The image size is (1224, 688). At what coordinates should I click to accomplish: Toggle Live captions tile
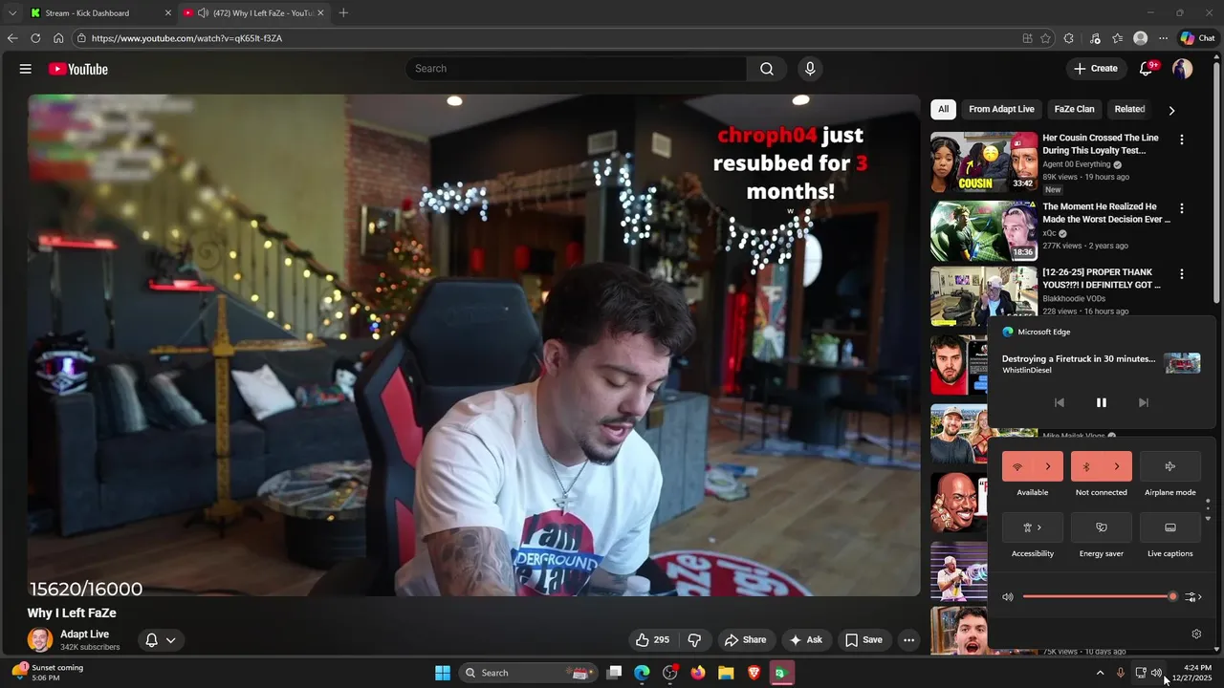coord(1170,527)
